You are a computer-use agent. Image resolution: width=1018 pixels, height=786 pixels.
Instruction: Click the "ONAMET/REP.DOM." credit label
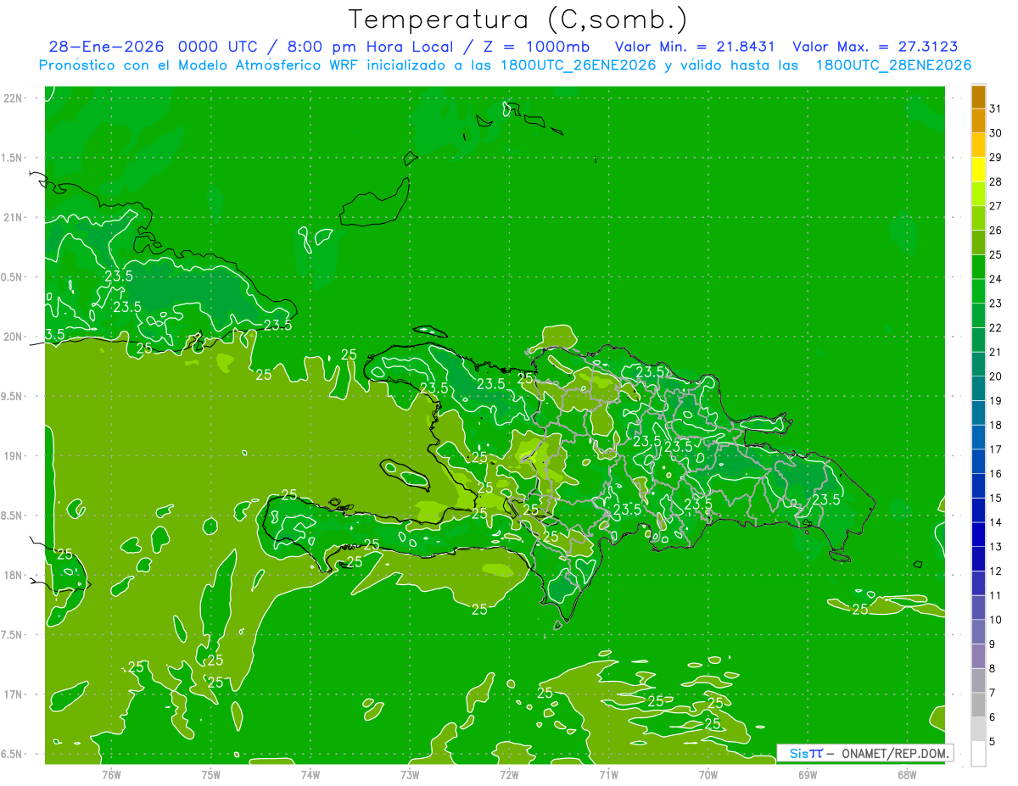click(x=893, y=753)
